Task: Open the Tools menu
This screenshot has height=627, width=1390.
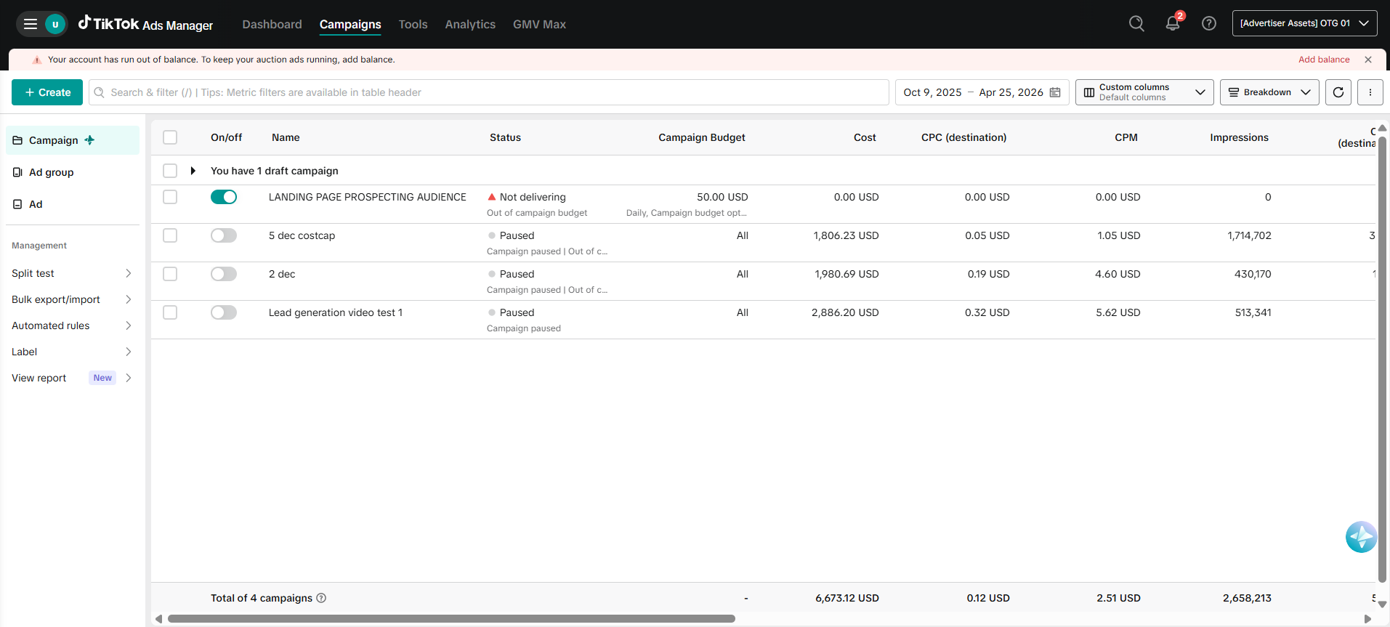Action: 413,24
